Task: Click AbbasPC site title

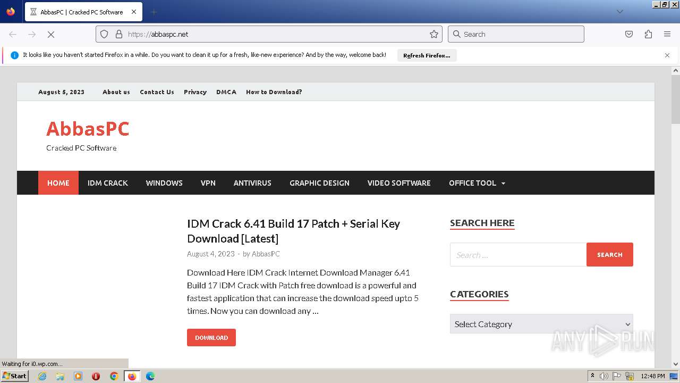Action: click(x=88, y=129)
